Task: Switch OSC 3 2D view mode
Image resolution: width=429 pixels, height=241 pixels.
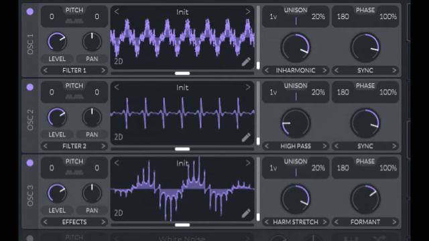Action: tap(119, 213)
